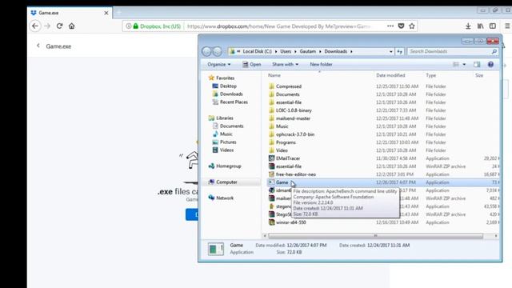Click the Explorer forward navigation button

pyautogui.click(x=217, y=51)
